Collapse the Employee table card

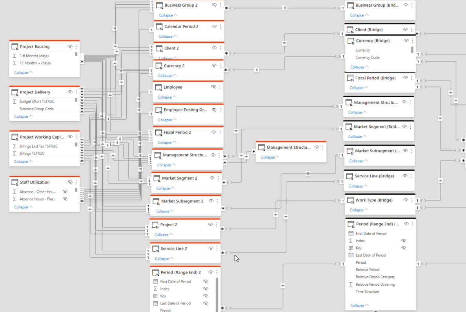tap(167, 98)
